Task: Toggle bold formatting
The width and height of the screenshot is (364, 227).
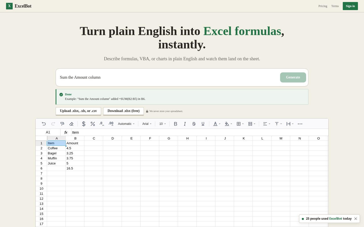Action: point(175,124)
